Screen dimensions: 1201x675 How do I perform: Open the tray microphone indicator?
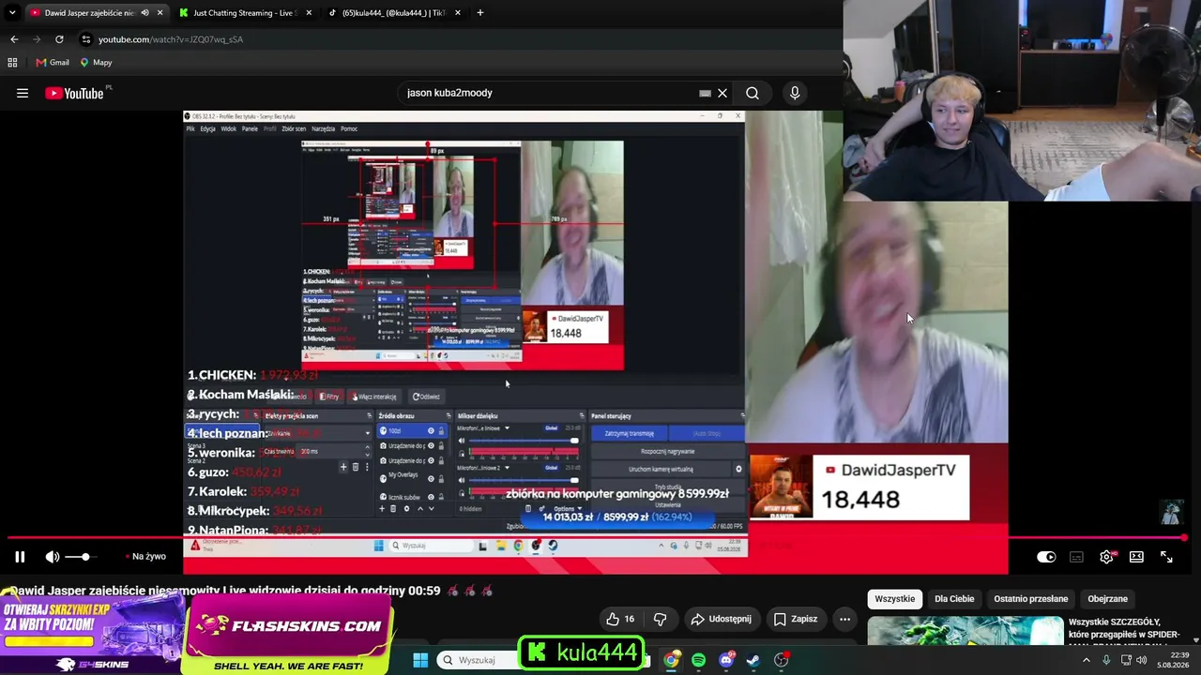point(1107,660)
